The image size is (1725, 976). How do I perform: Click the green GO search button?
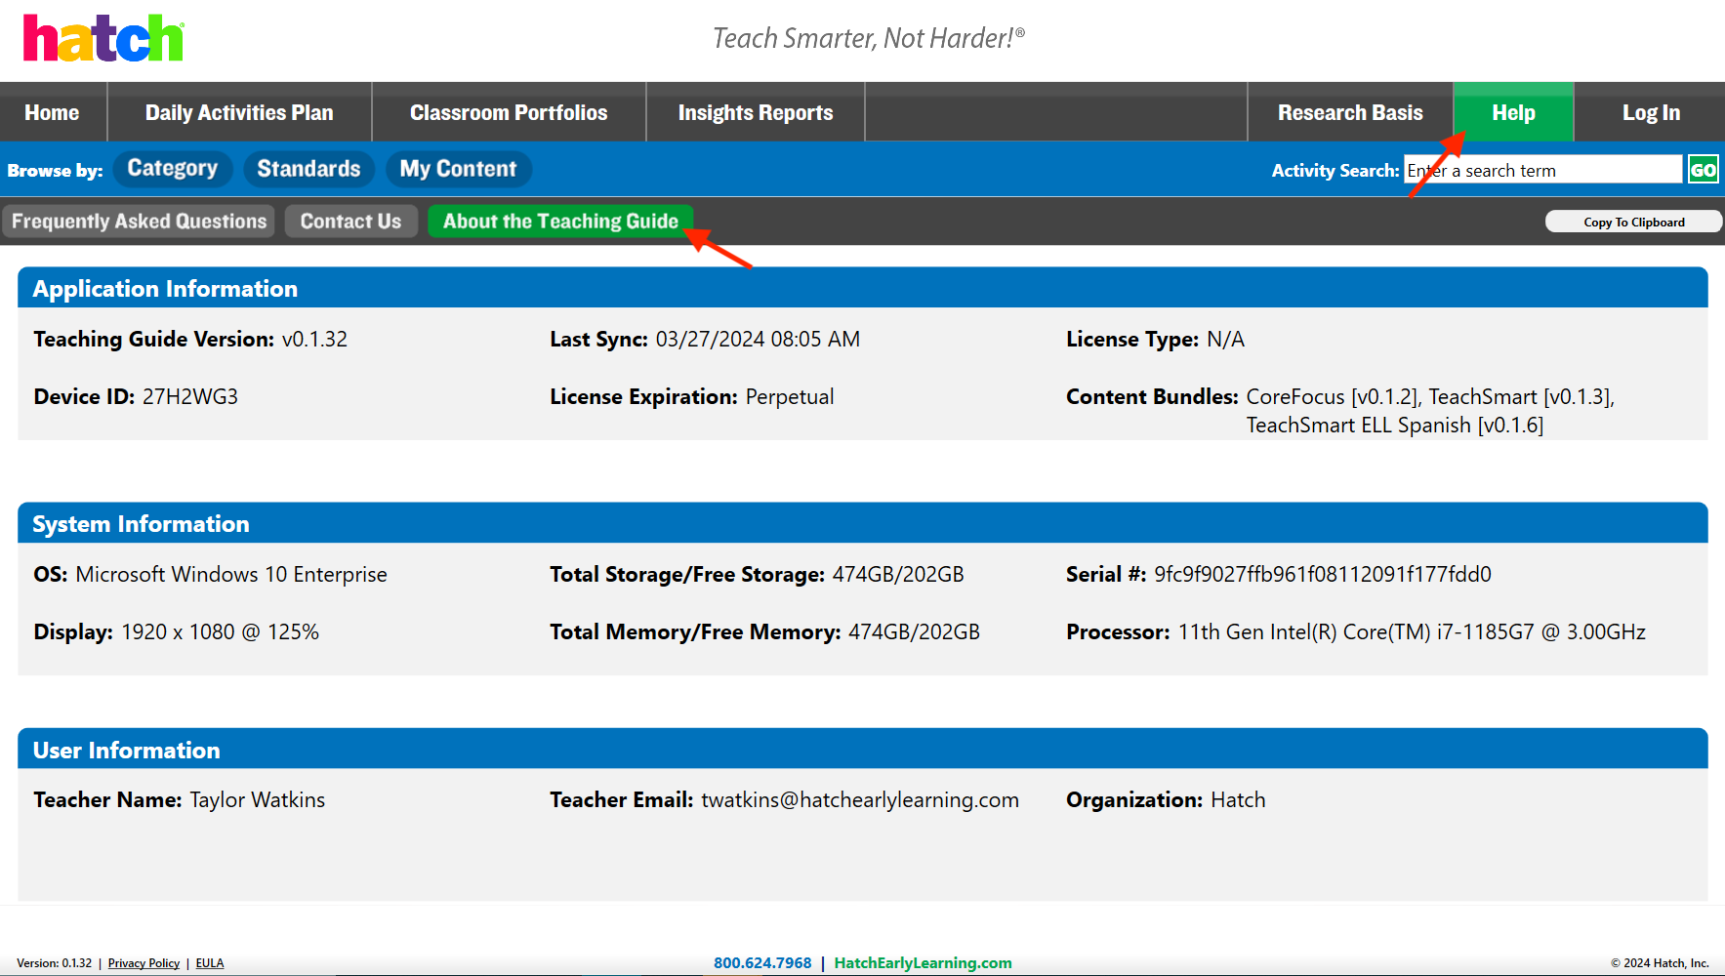tap(1704, 170)
